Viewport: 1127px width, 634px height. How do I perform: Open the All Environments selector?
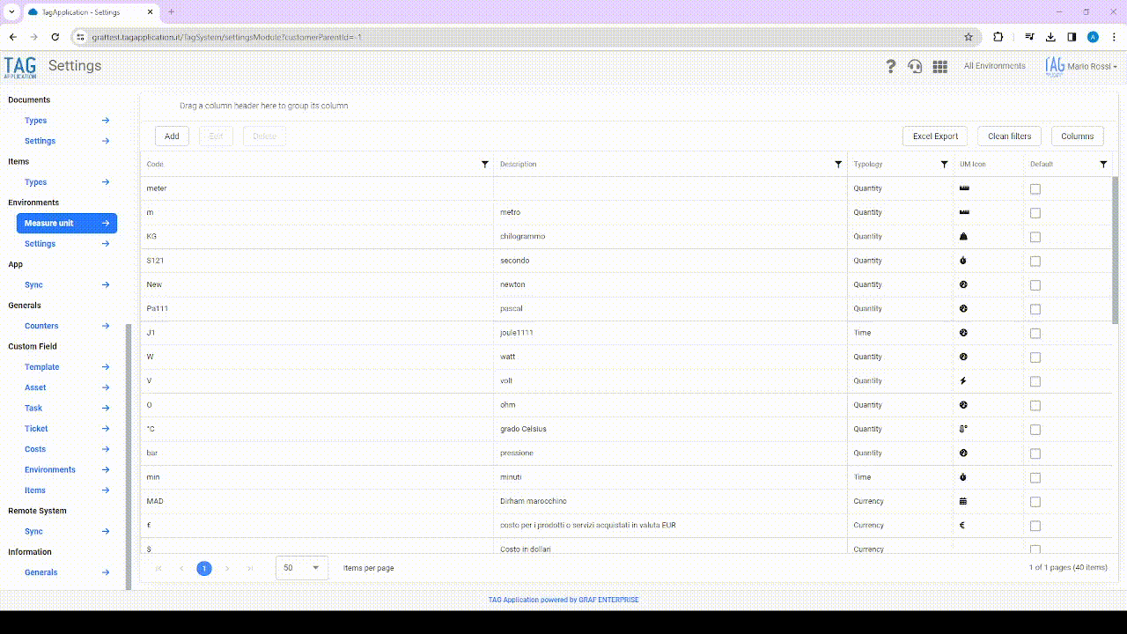point(994,66)
